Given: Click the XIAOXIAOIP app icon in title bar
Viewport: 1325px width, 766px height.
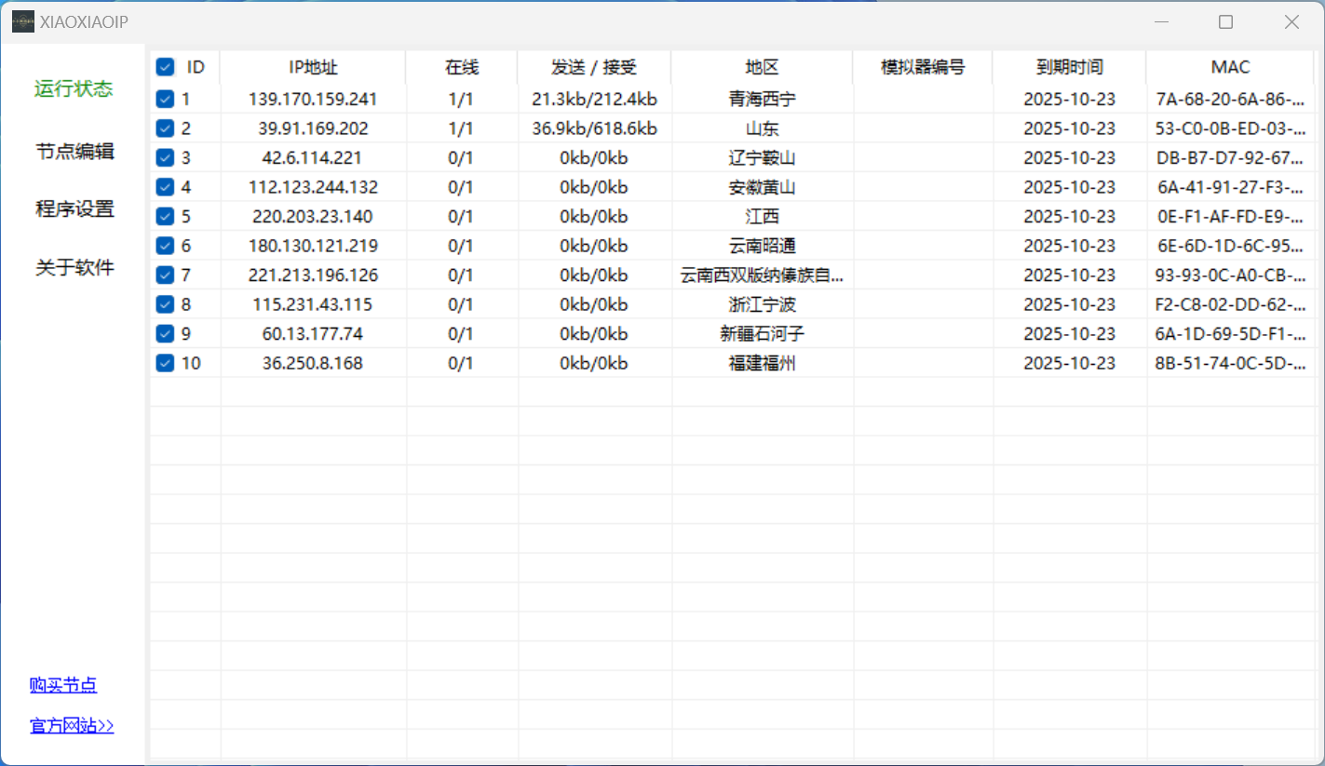Looking at the screenshot, I should [23, 22].
